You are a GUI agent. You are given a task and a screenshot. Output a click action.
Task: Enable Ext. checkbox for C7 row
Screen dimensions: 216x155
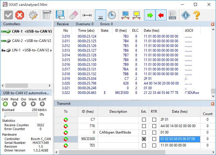[x=144, y=119]
